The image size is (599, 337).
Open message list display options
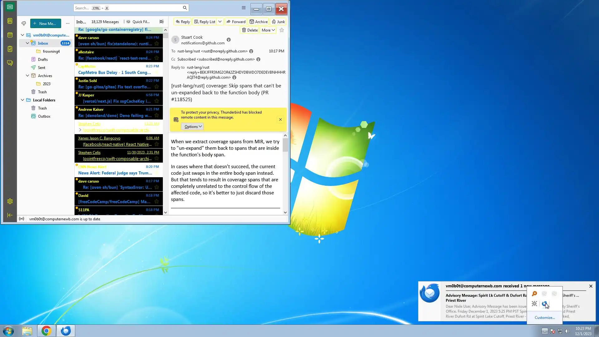click(x=161, y=22)
